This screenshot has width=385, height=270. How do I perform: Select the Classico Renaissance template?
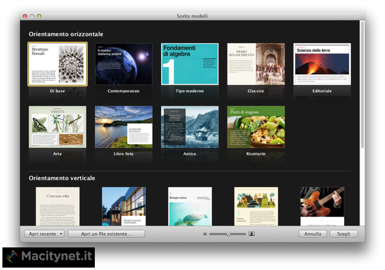[x=256, y=64]
